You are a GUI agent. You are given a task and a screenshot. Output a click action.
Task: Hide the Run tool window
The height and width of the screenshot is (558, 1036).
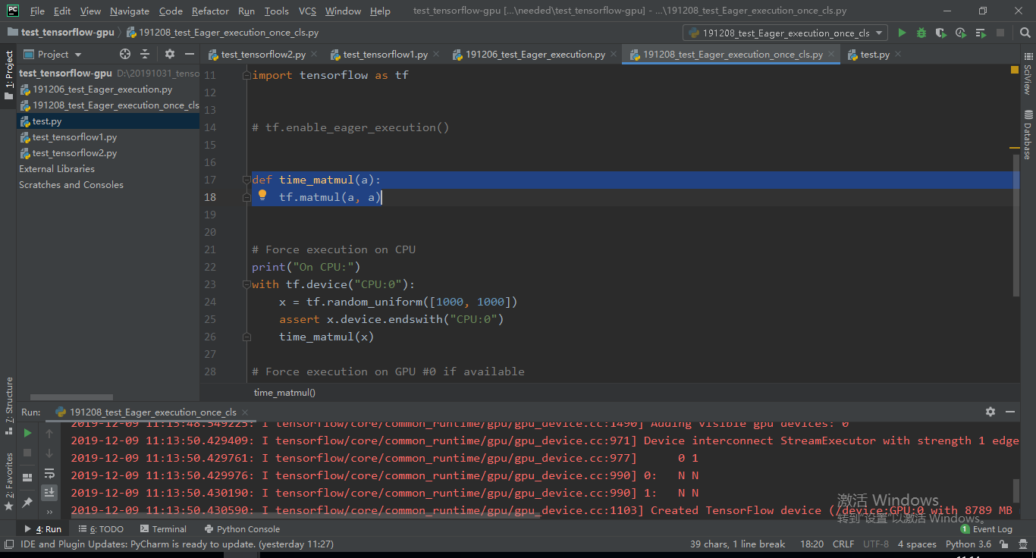pos(1009,412)
